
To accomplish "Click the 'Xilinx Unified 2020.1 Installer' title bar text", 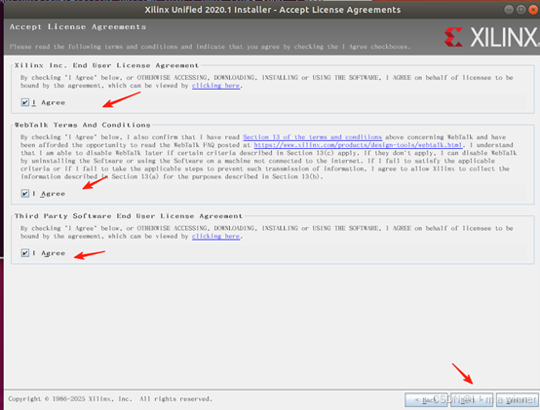I will point(272,10).
